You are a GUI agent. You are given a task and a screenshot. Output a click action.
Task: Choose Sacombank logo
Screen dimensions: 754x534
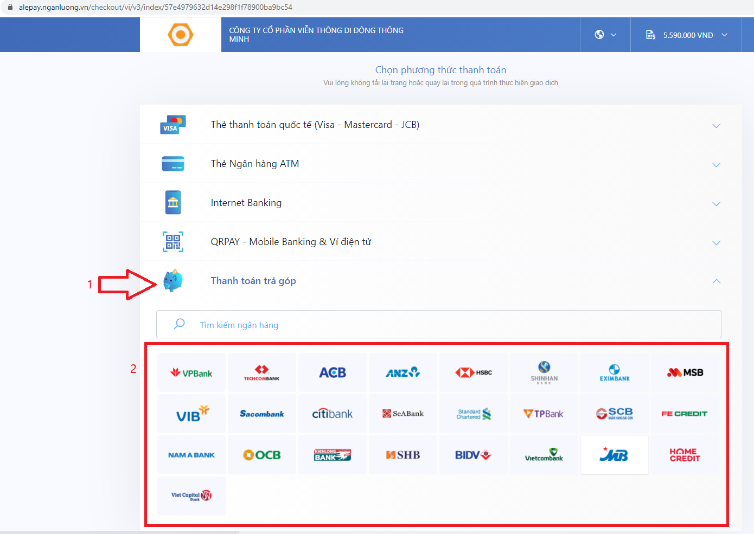262,414
